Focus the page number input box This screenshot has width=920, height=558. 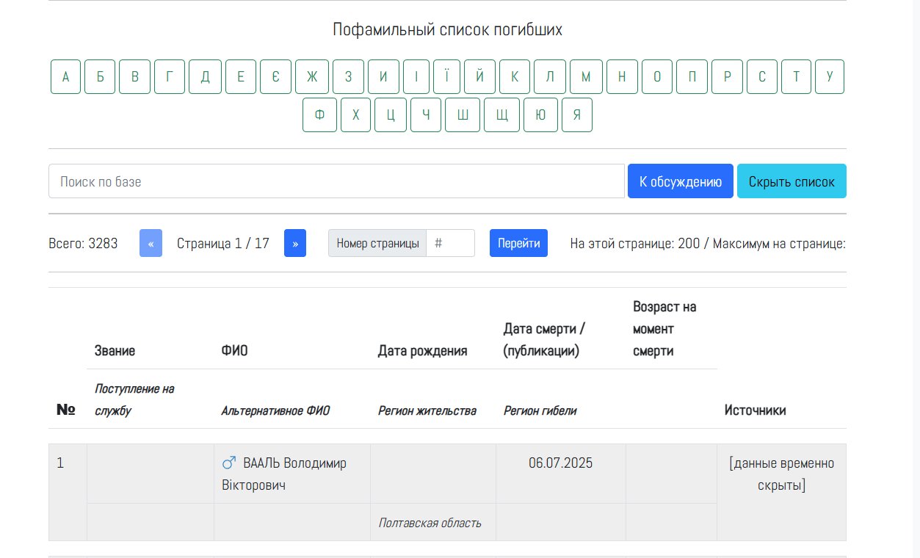(x=450, y=244)
